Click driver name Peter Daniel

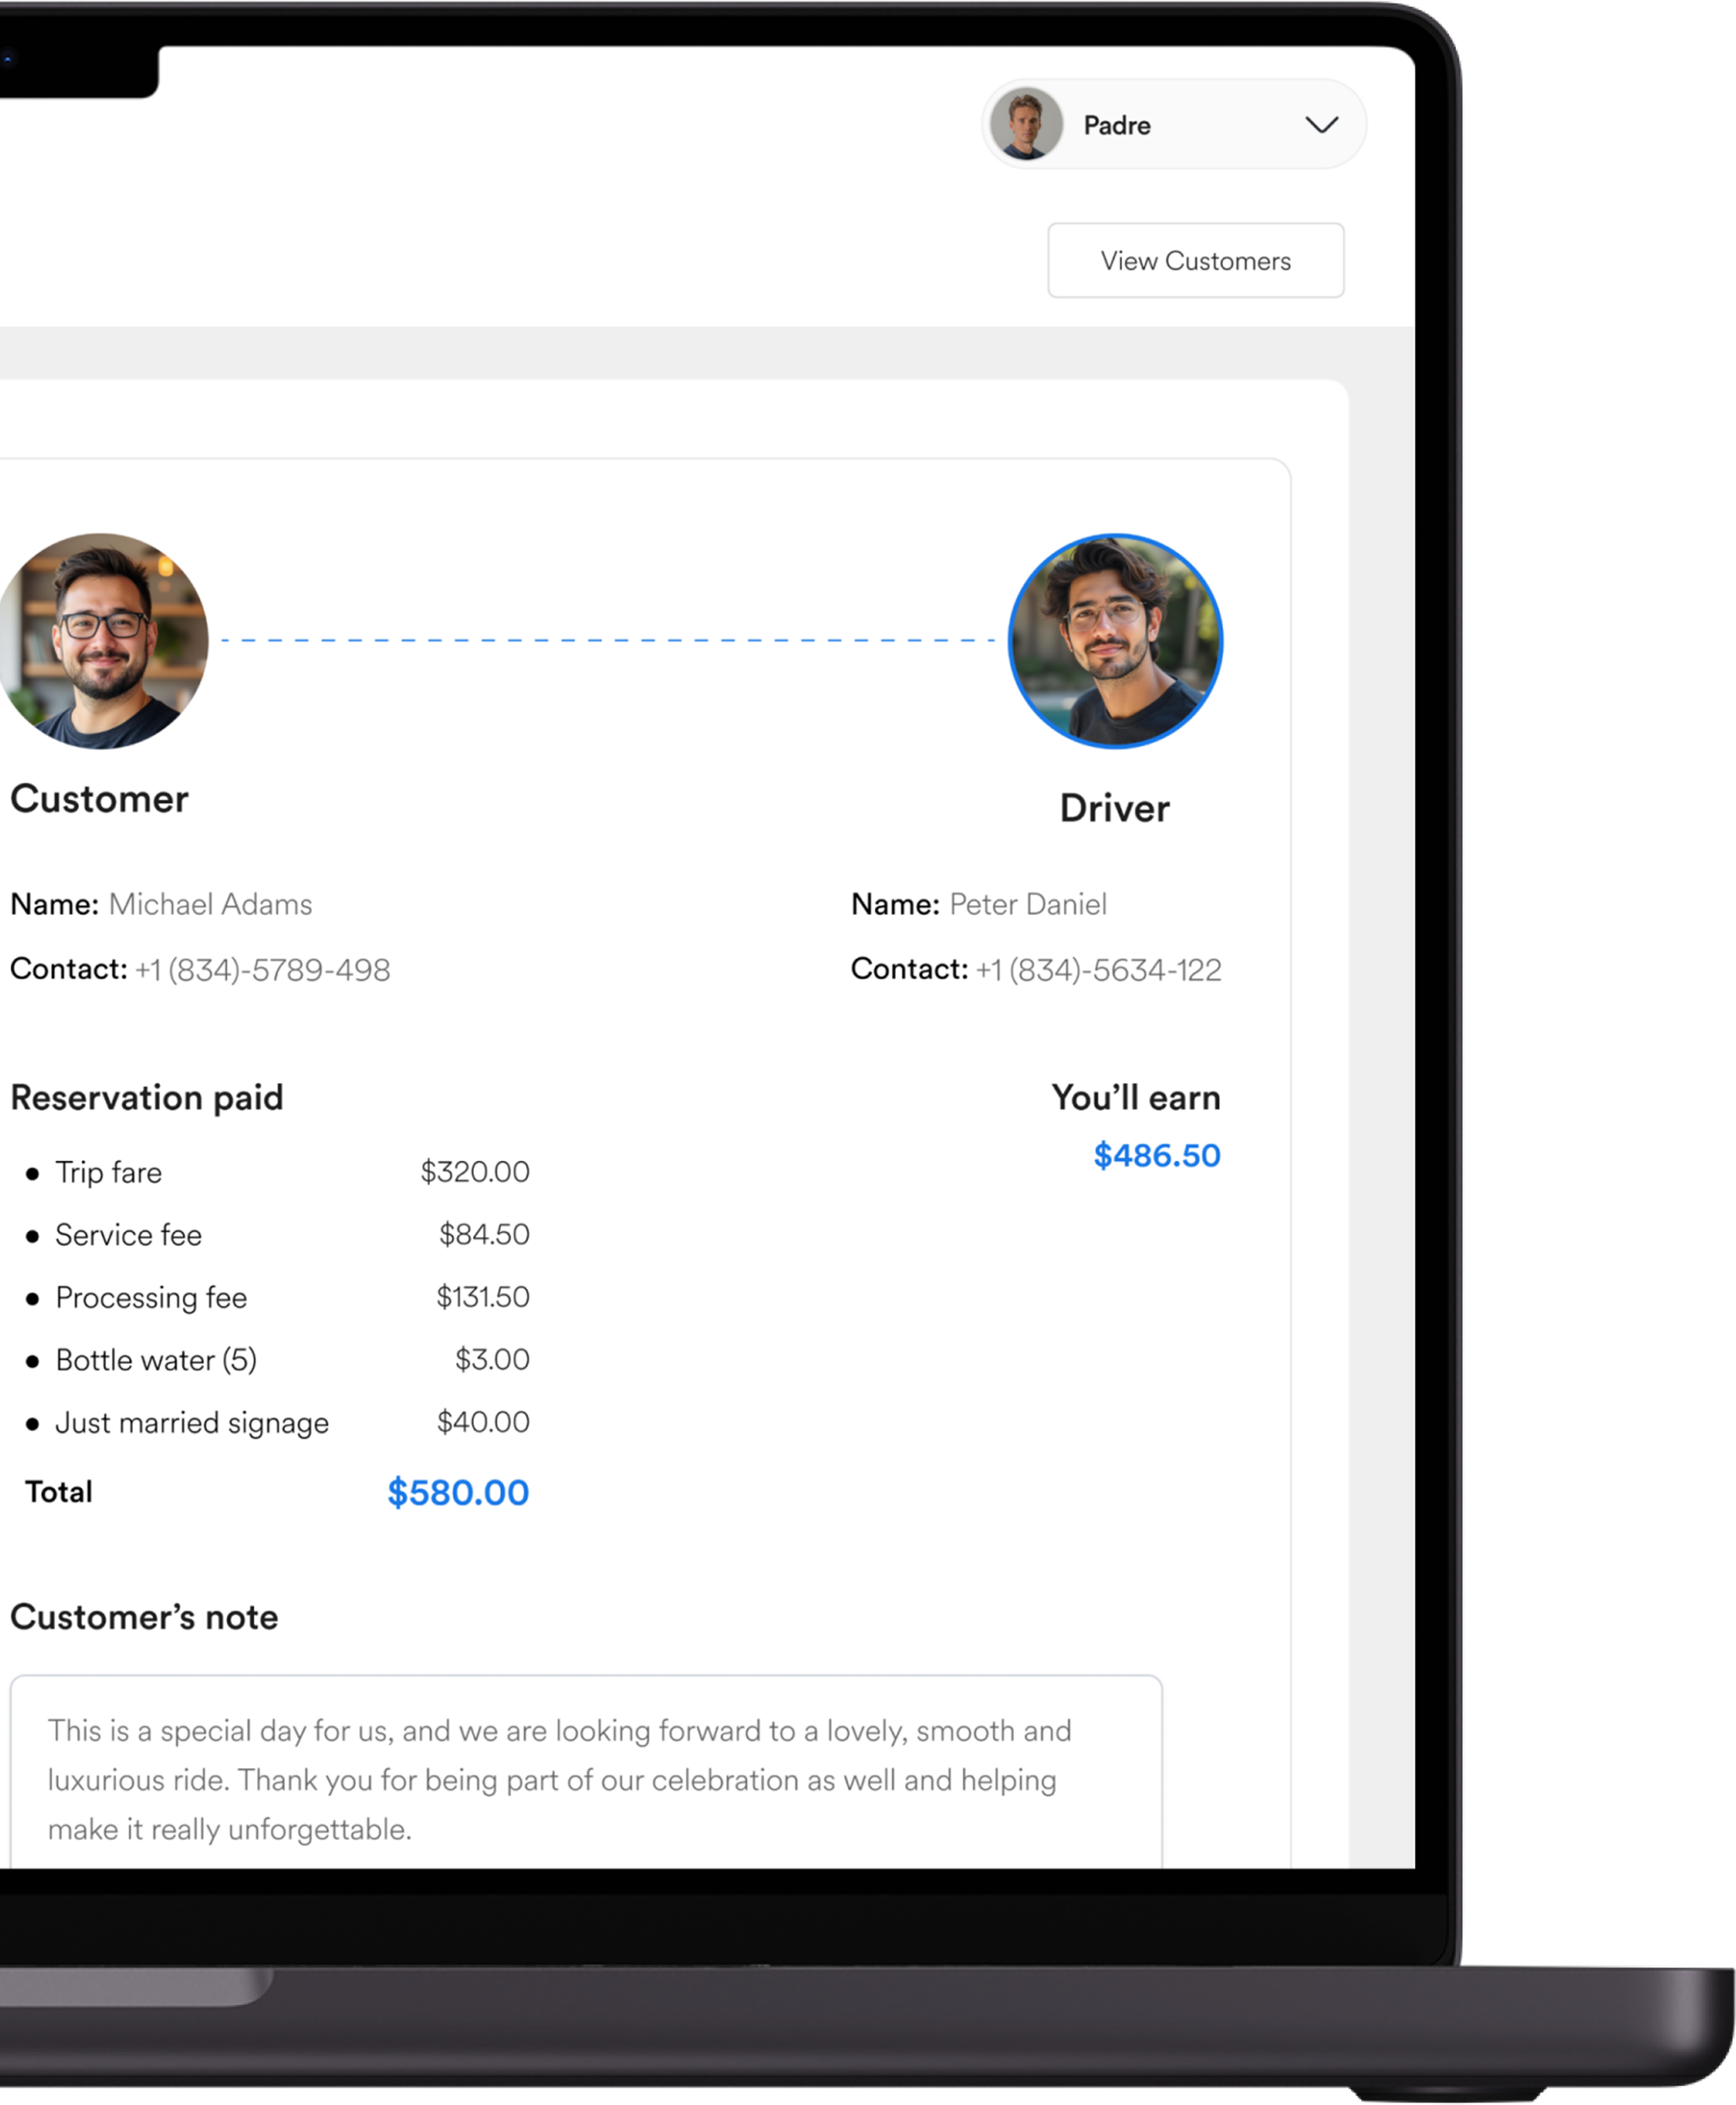[1028, 904]
